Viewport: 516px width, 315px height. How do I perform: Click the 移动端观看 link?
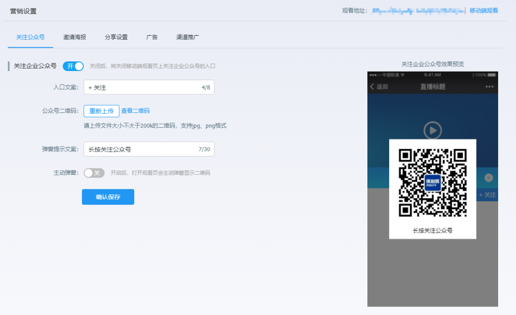click(x=484, y=10)
